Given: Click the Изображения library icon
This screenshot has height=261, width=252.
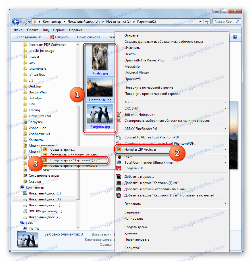Looking at the screenshot, I should [x=25, y=134].
